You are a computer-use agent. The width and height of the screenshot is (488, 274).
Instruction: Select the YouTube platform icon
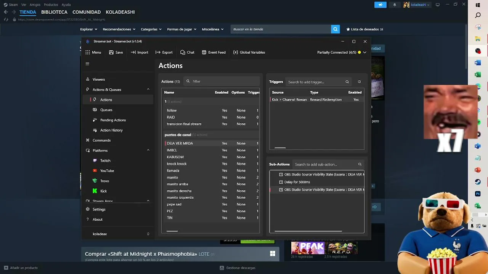pos(95,171)
